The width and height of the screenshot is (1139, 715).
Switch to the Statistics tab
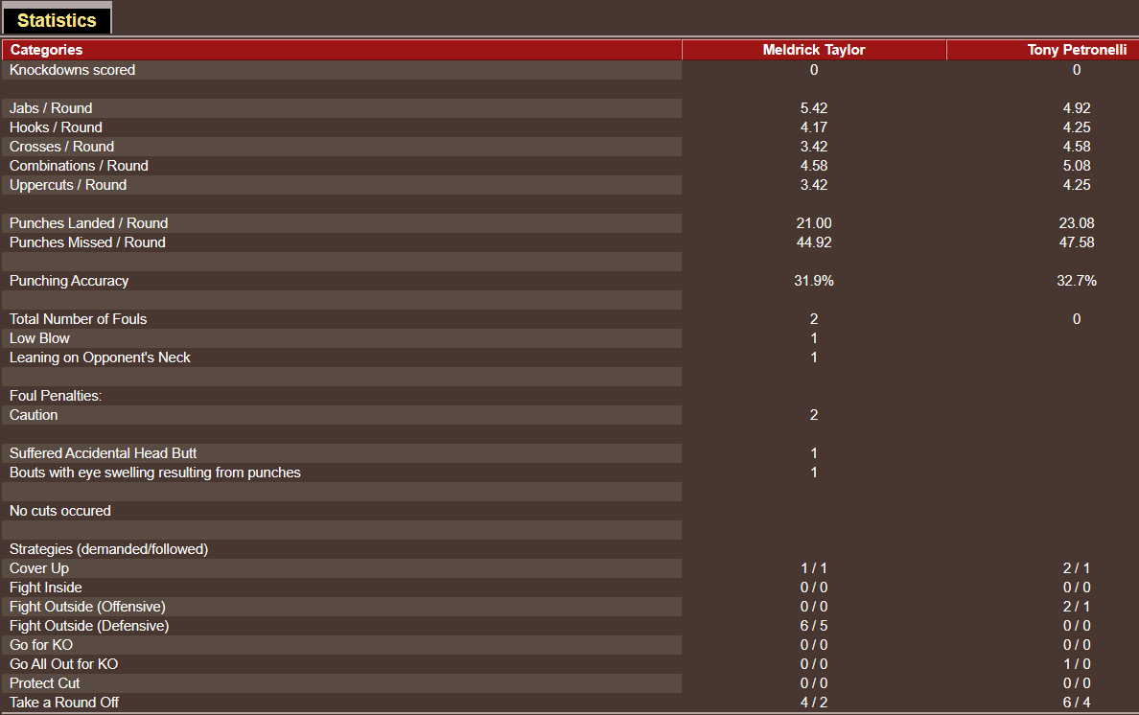[56, 19]
